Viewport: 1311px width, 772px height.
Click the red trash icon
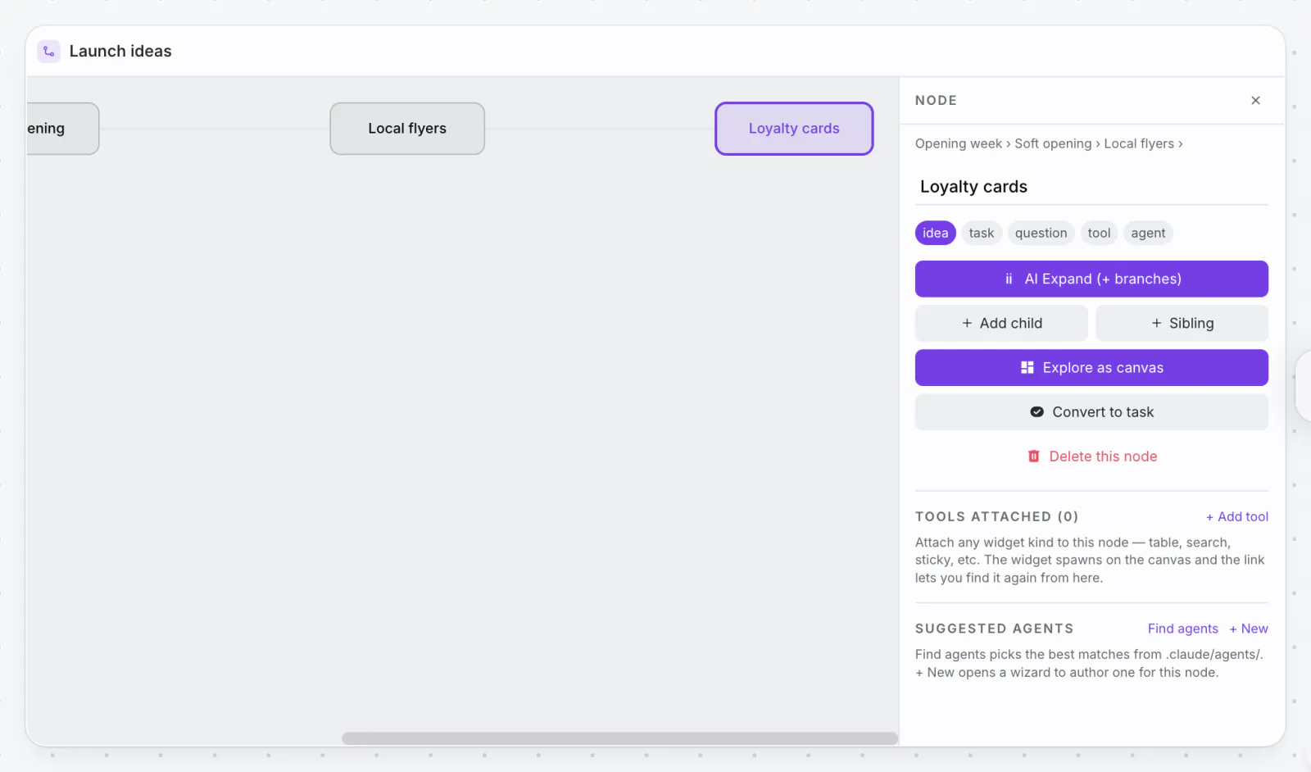pos(1034,456)
